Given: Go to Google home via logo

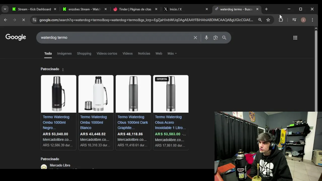Looking at the screenshot, I should [x=16, y=37].
